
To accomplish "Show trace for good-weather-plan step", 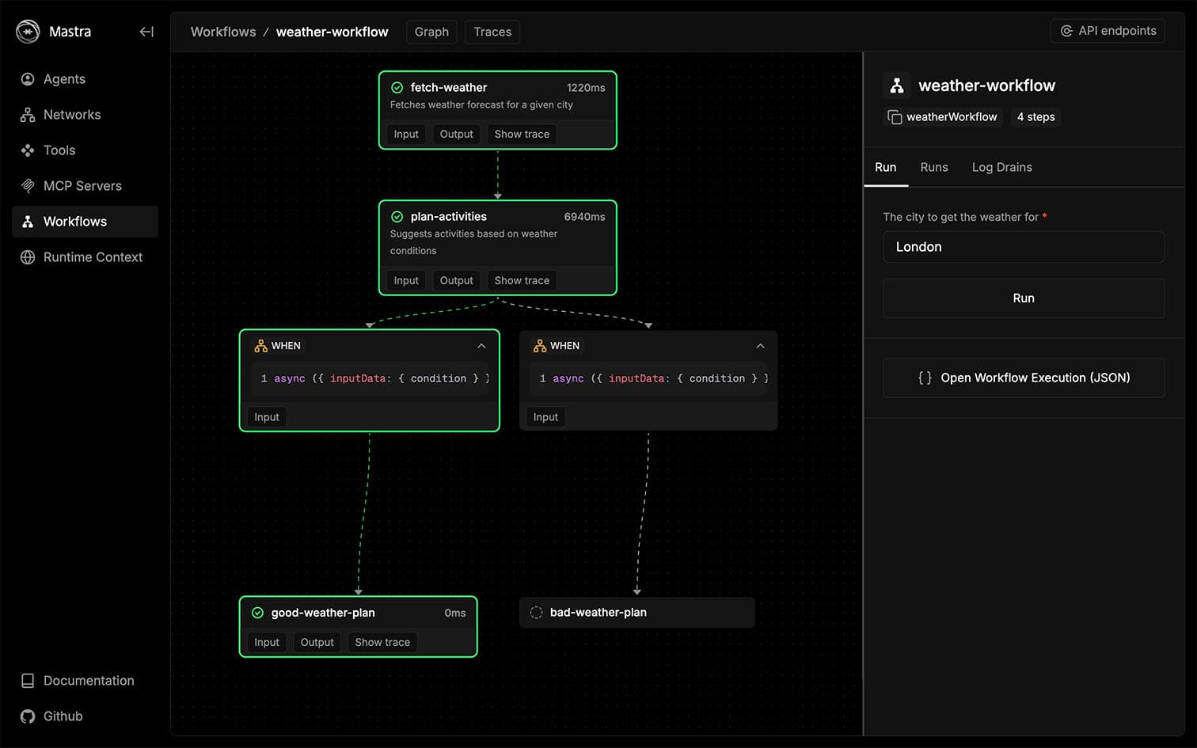I will coord(382,643).
